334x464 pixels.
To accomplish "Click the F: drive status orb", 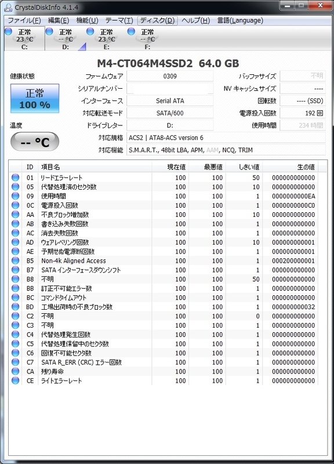I will pyautogui.click(x=131, y=31).
